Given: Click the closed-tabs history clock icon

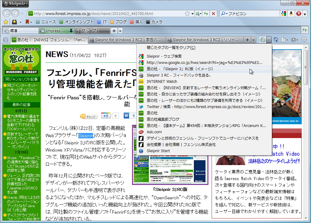Looking at the screenshot, I should pyautogui.click(x=263, y=40).
